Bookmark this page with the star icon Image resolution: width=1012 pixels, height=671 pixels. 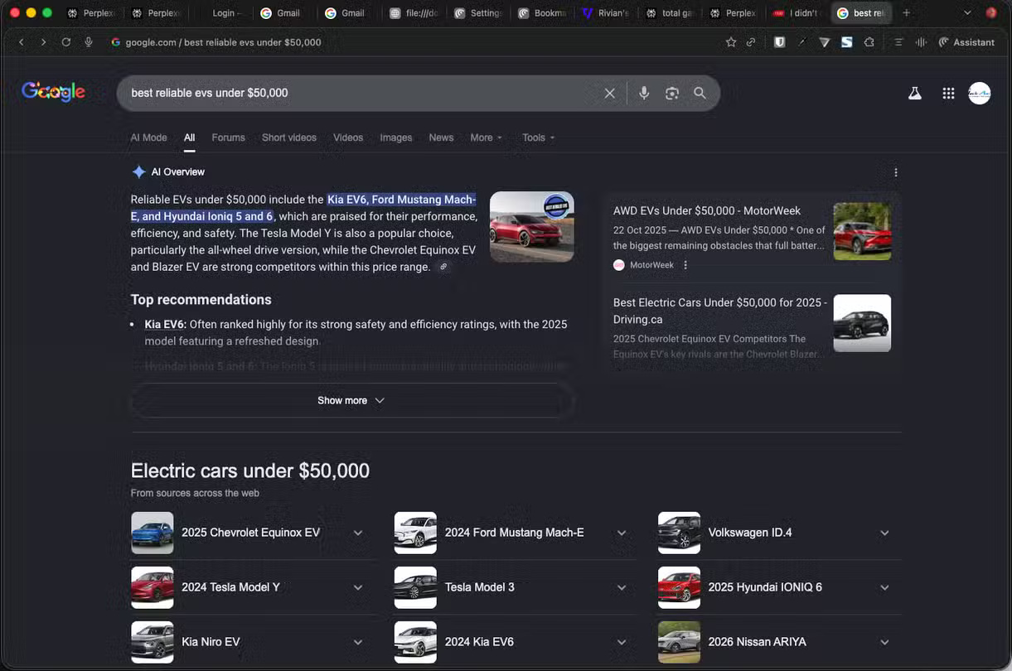point(730,41)
